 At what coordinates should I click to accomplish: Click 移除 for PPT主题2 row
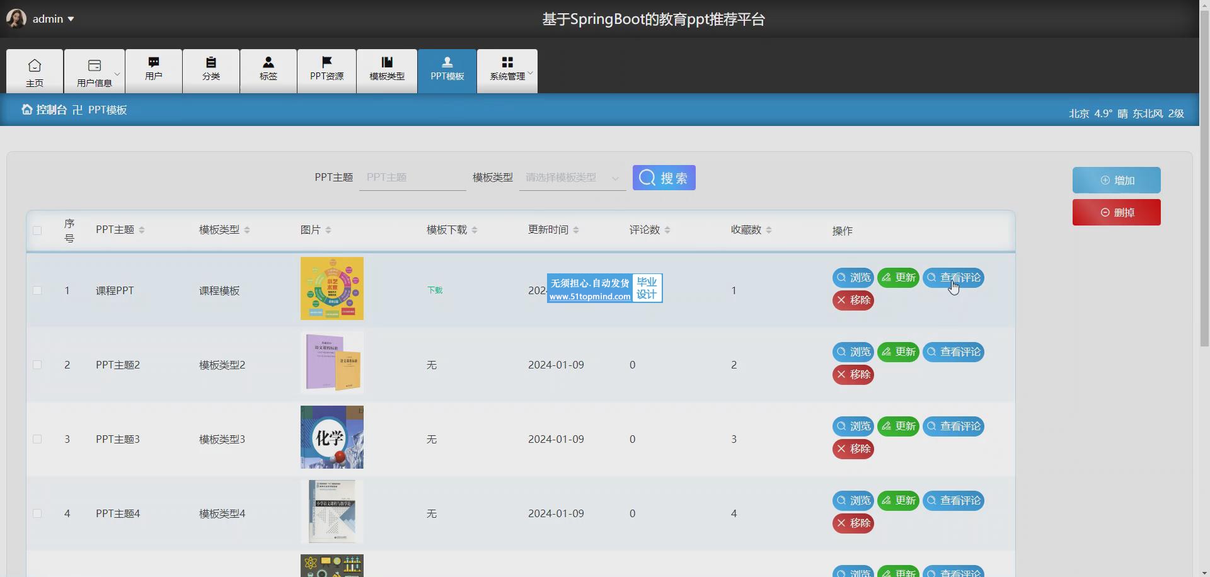(x=853, y=375)
